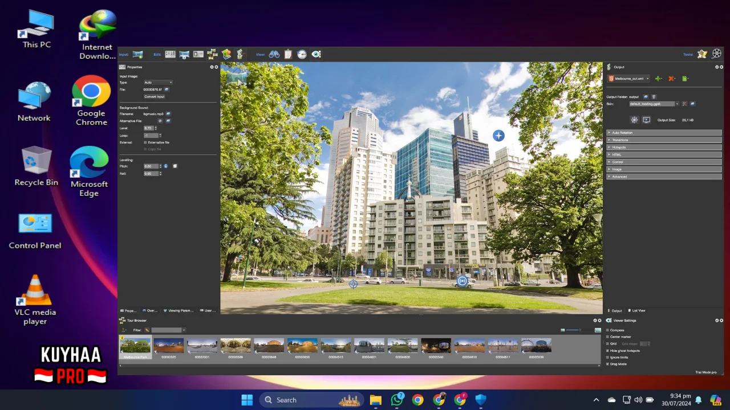The height and width of the screenshot is (410, 730).
Task: Switch to the Overview tab
Action: click(x=150, y=311)
